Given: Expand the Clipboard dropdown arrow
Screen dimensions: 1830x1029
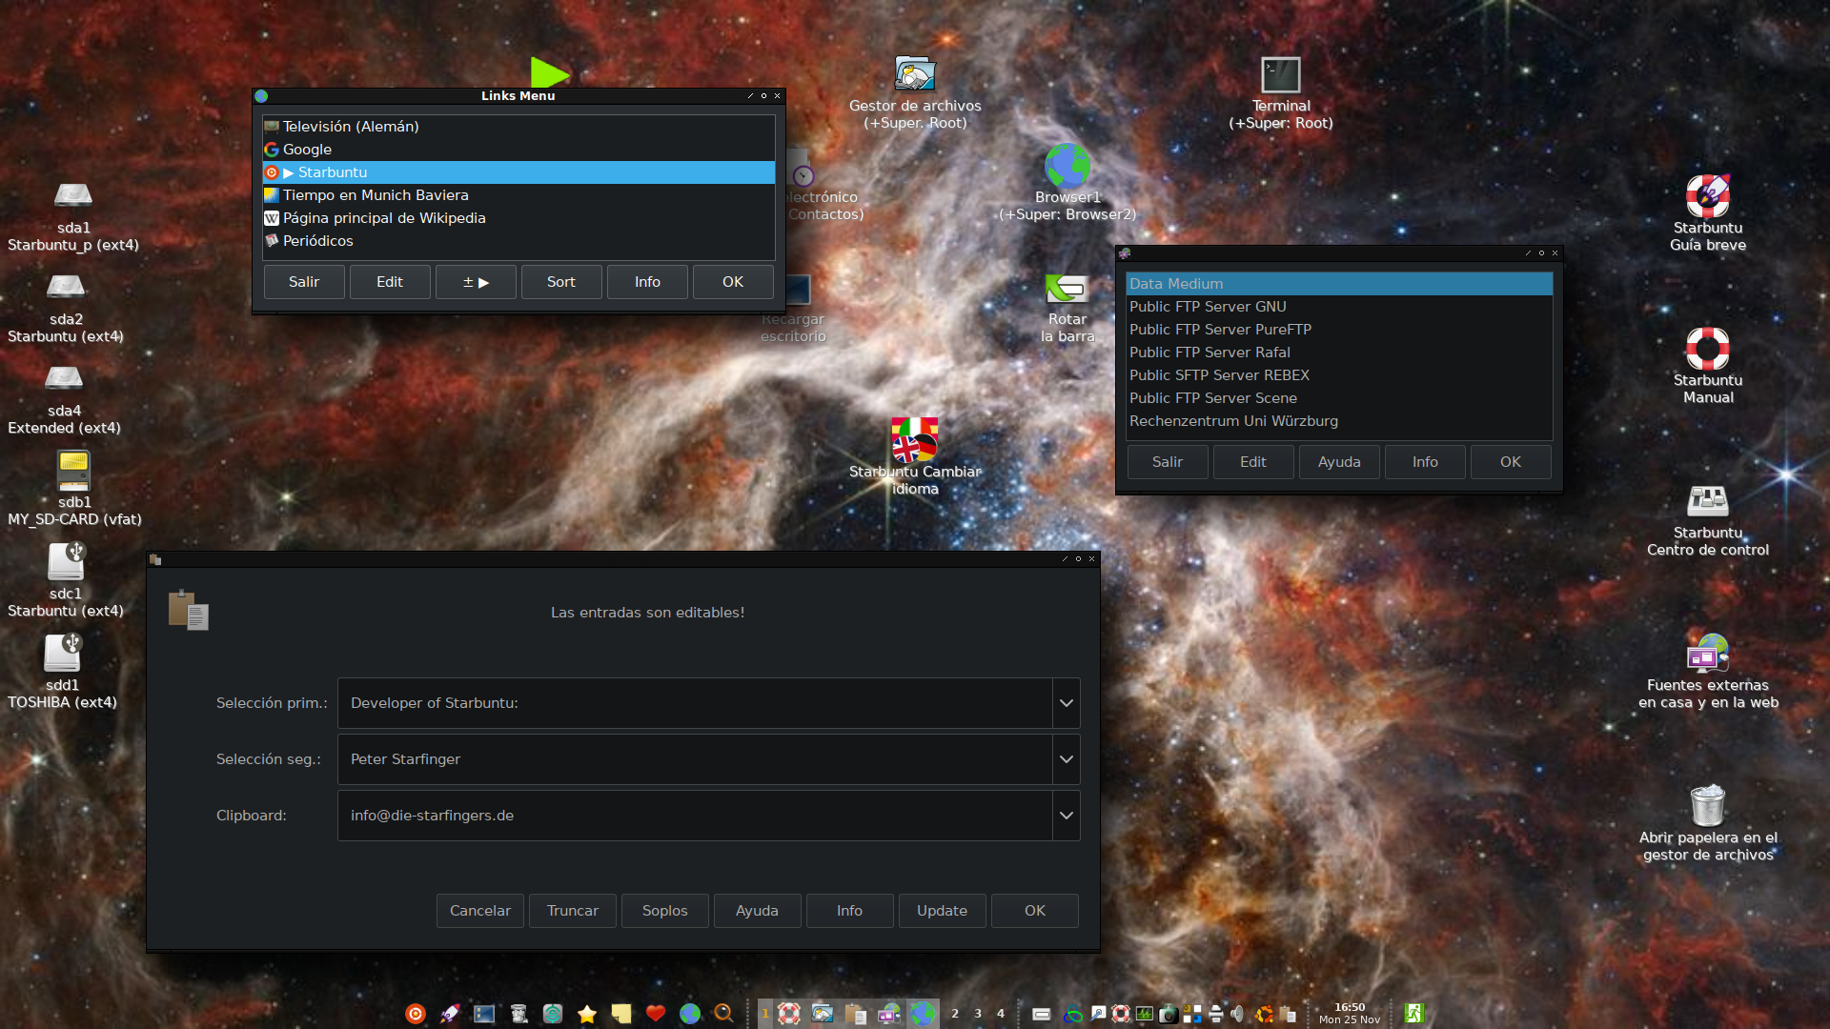Looking at the screenshot, I should [x=1066, y=816].
